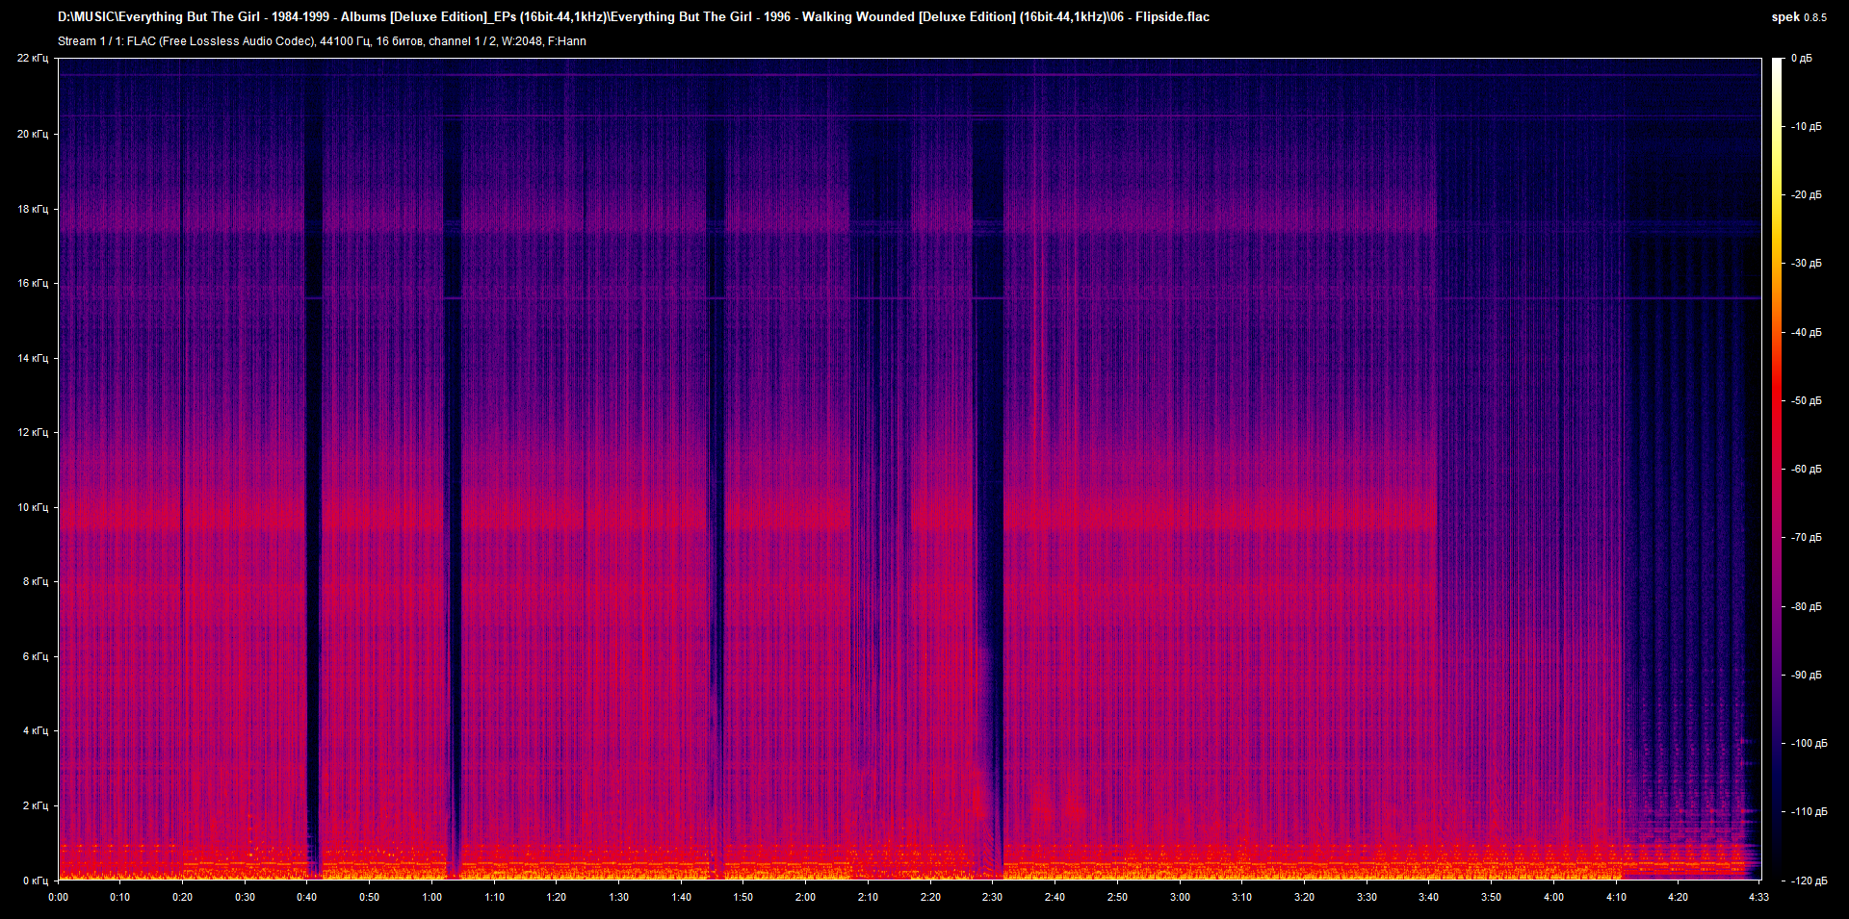Pick the 4:33 end time axis label

[1758, 897]
